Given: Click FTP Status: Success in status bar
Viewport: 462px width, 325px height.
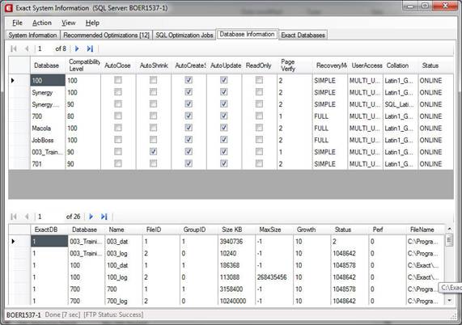Looking at the screenshot, I should [x=113, y=314].
